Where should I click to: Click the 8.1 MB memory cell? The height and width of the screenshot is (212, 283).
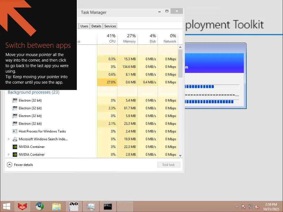(127, 75)
